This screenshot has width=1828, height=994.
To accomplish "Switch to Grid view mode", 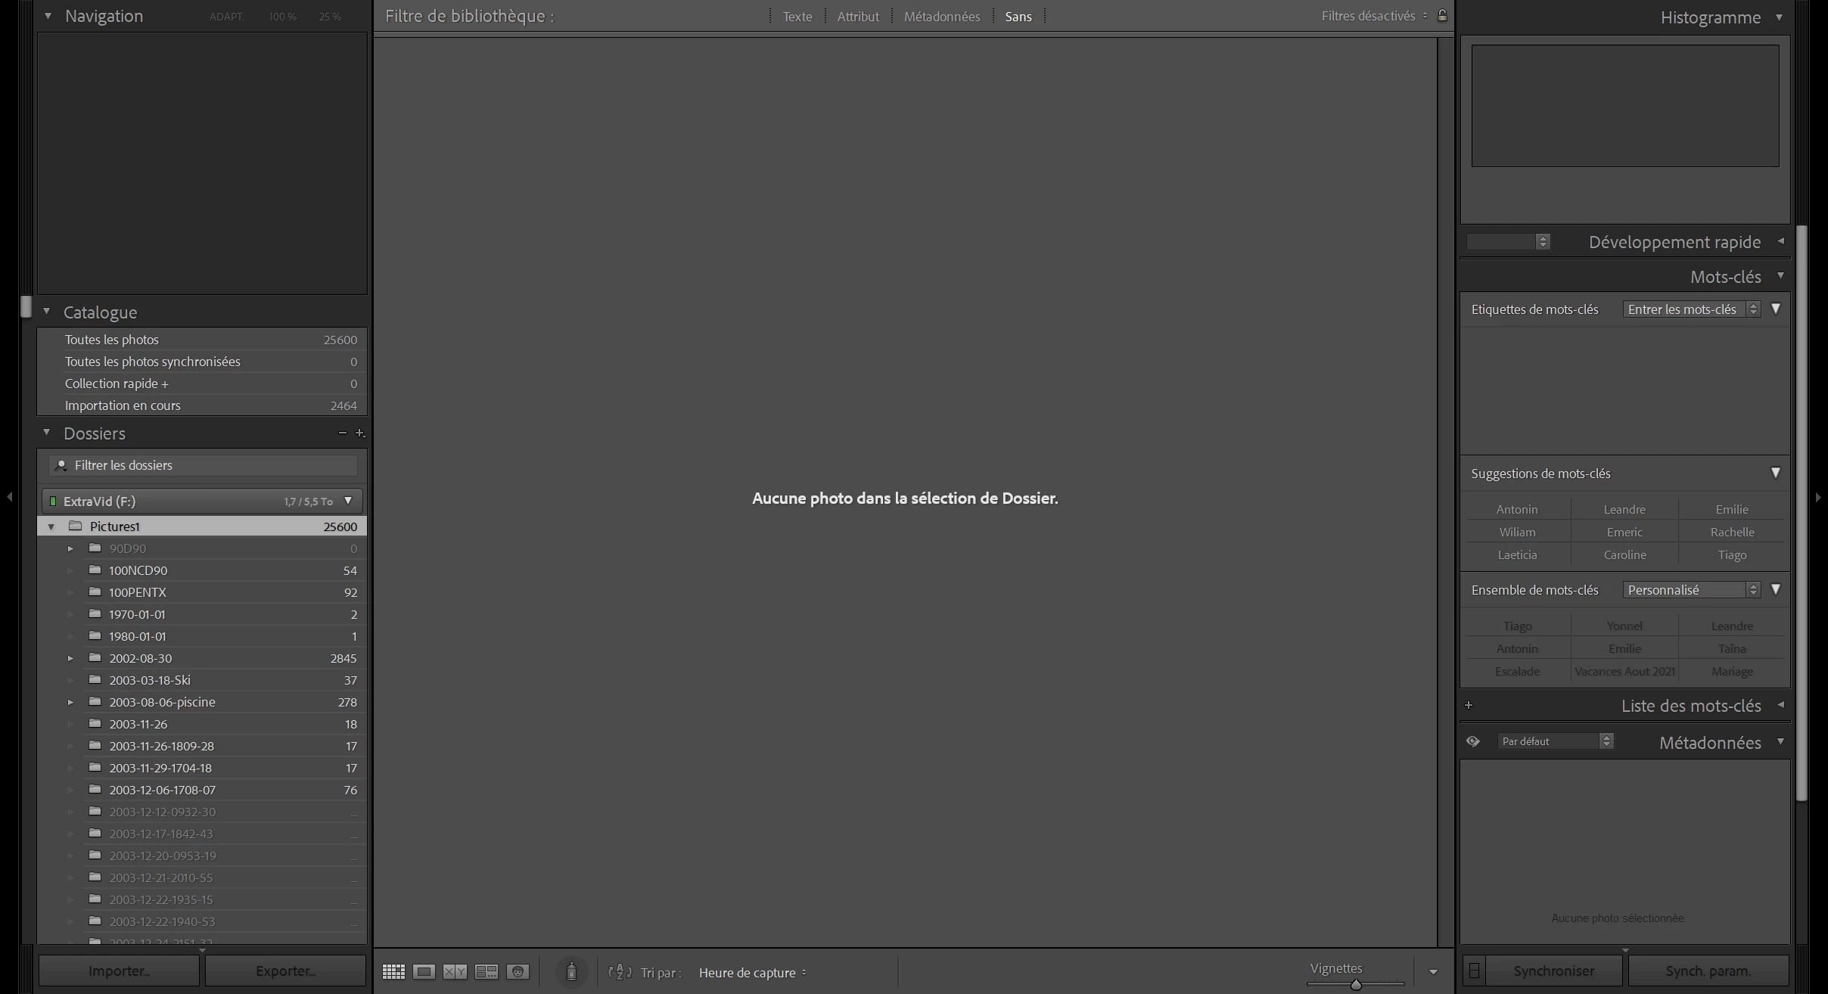I will [393, 972].
